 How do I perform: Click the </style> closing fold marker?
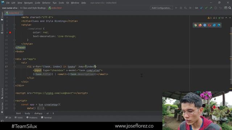tap(14, 44)
